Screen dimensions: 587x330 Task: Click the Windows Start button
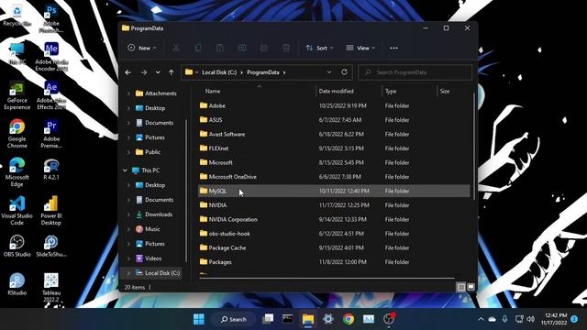[x=199, y=319]
